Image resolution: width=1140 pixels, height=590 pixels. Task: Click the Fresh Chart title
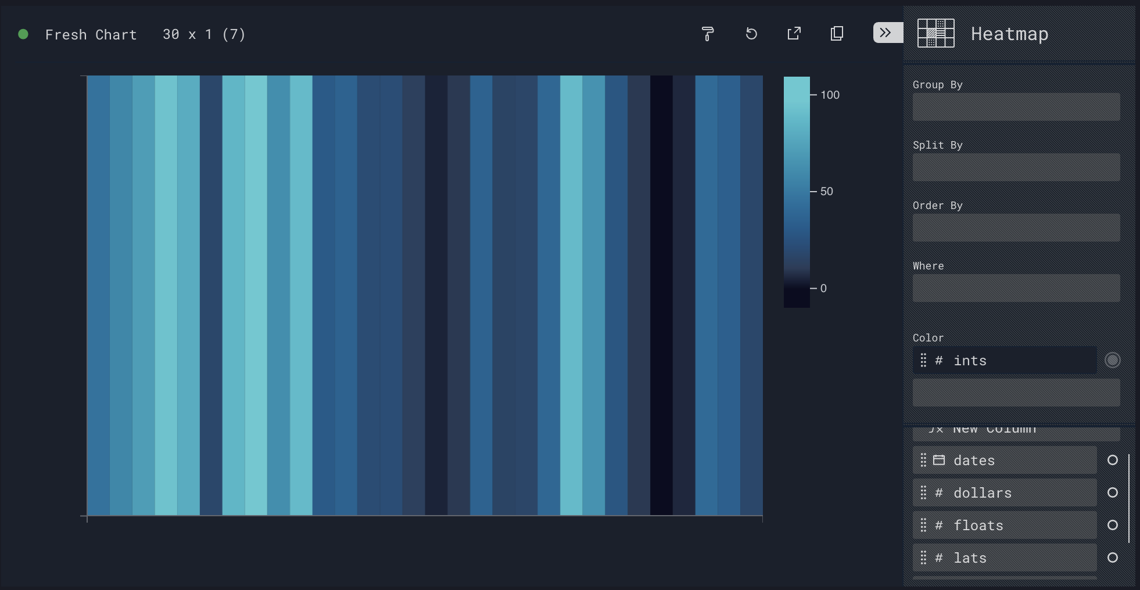tap(91, 35)
